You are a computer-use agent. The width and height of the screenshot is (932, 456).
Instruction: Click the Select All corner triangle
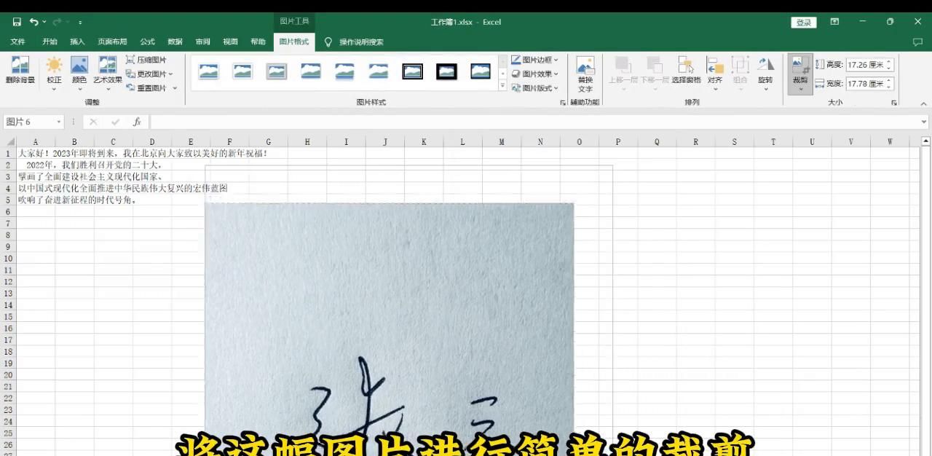tap(10, 142)
